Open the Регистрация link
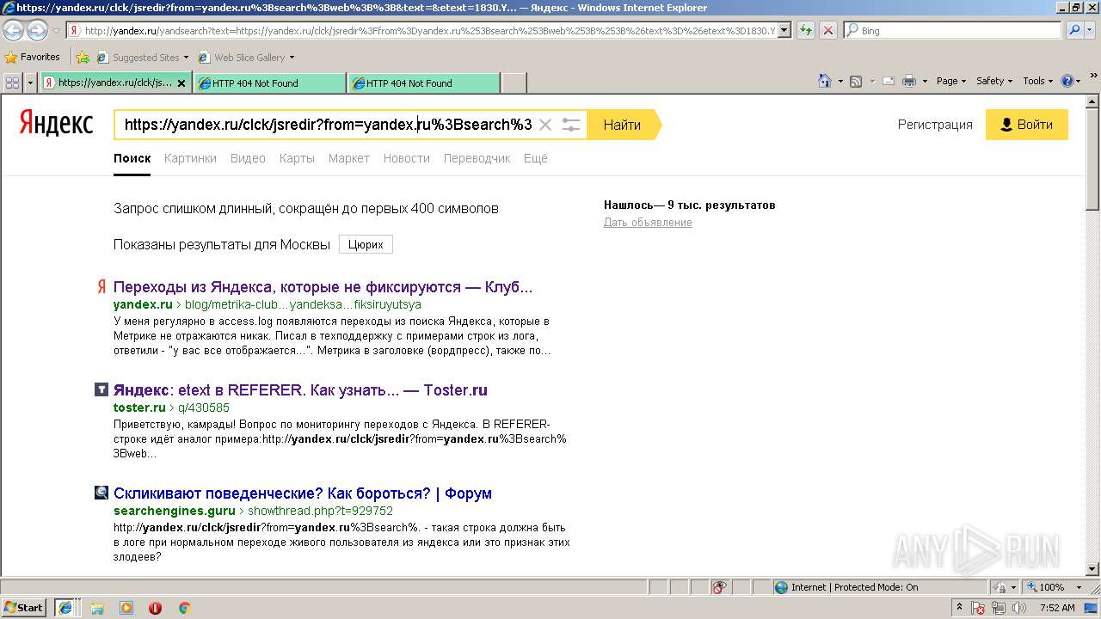 (x=935, y=125)
